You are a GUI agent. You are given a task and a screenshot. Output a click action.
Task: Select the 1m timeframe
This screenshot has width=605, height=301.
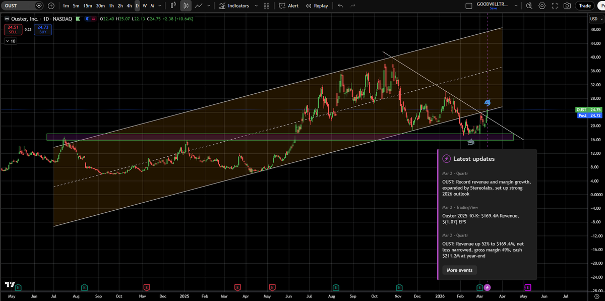coord(66,6)
